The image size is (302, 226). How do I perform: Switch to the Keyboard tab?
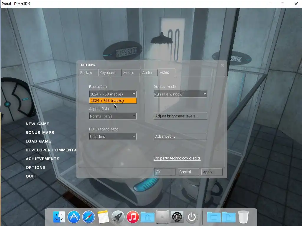pos(110,73)
